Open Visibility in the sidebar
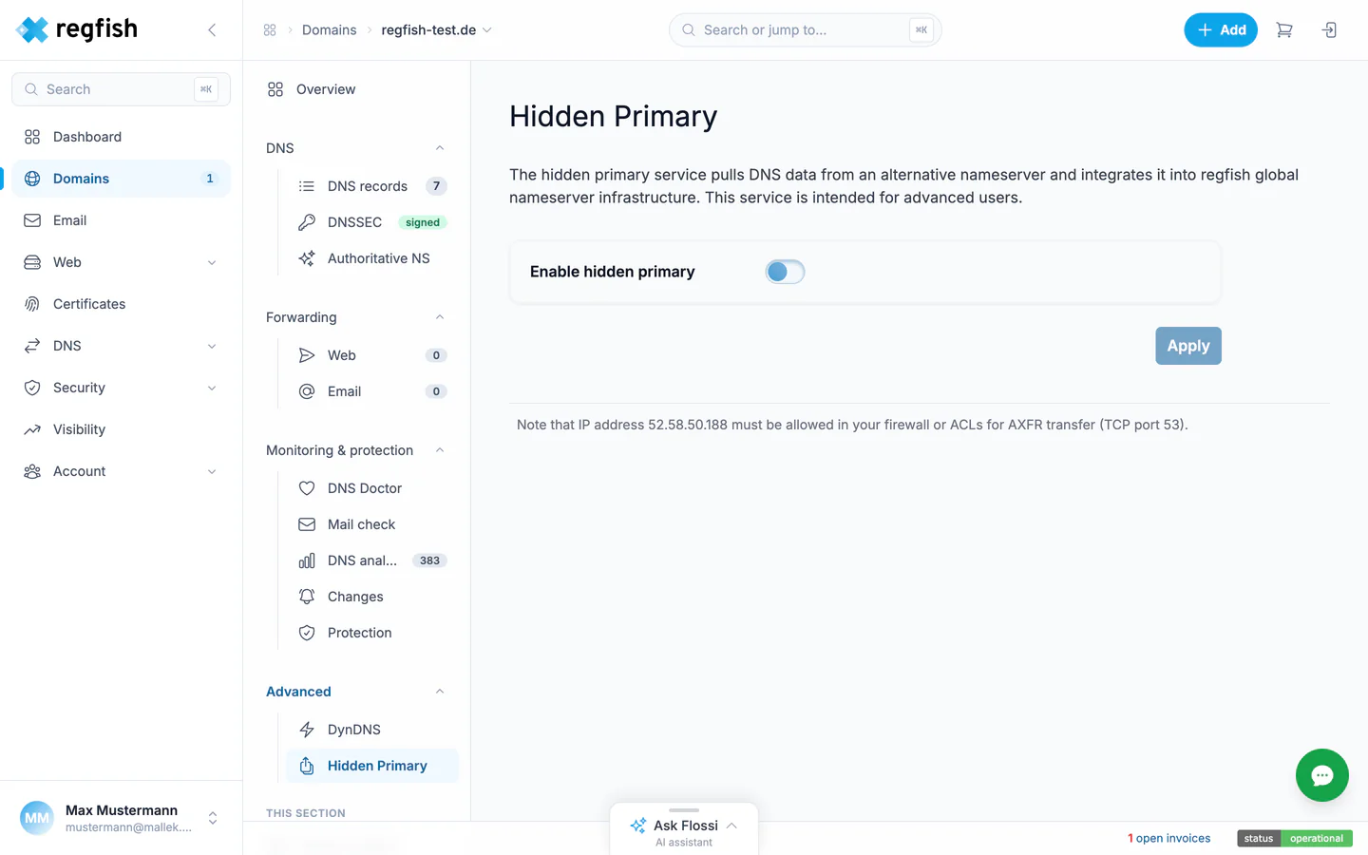Viewport: 1368px width, 855px height. (x=122, y=429)
